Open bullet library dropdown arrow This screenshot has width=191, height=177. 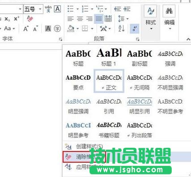[77, 9]
